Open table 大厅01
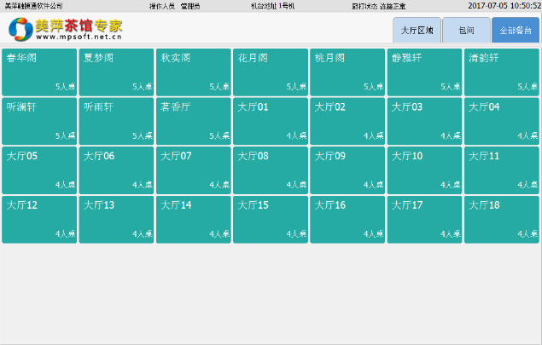The image size is (542, 345). click(x=271, y=121)
